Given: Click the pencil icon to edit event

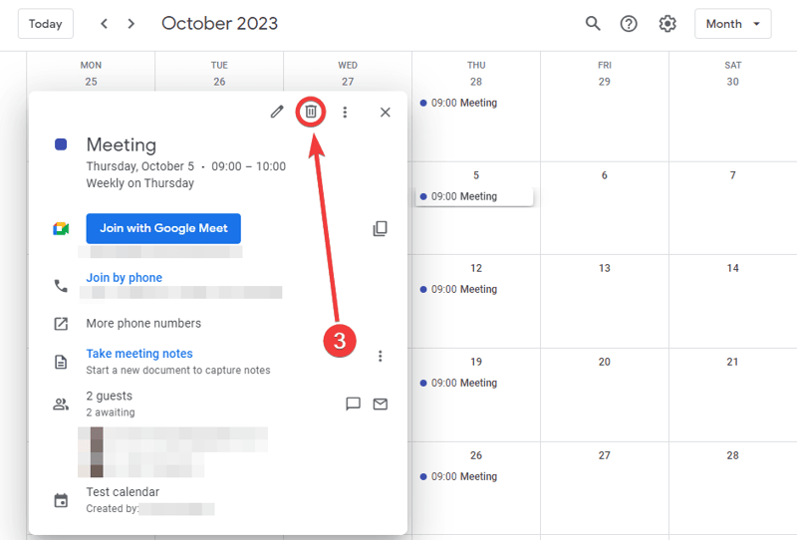Looking at the screenshot, I should (277, 112).
